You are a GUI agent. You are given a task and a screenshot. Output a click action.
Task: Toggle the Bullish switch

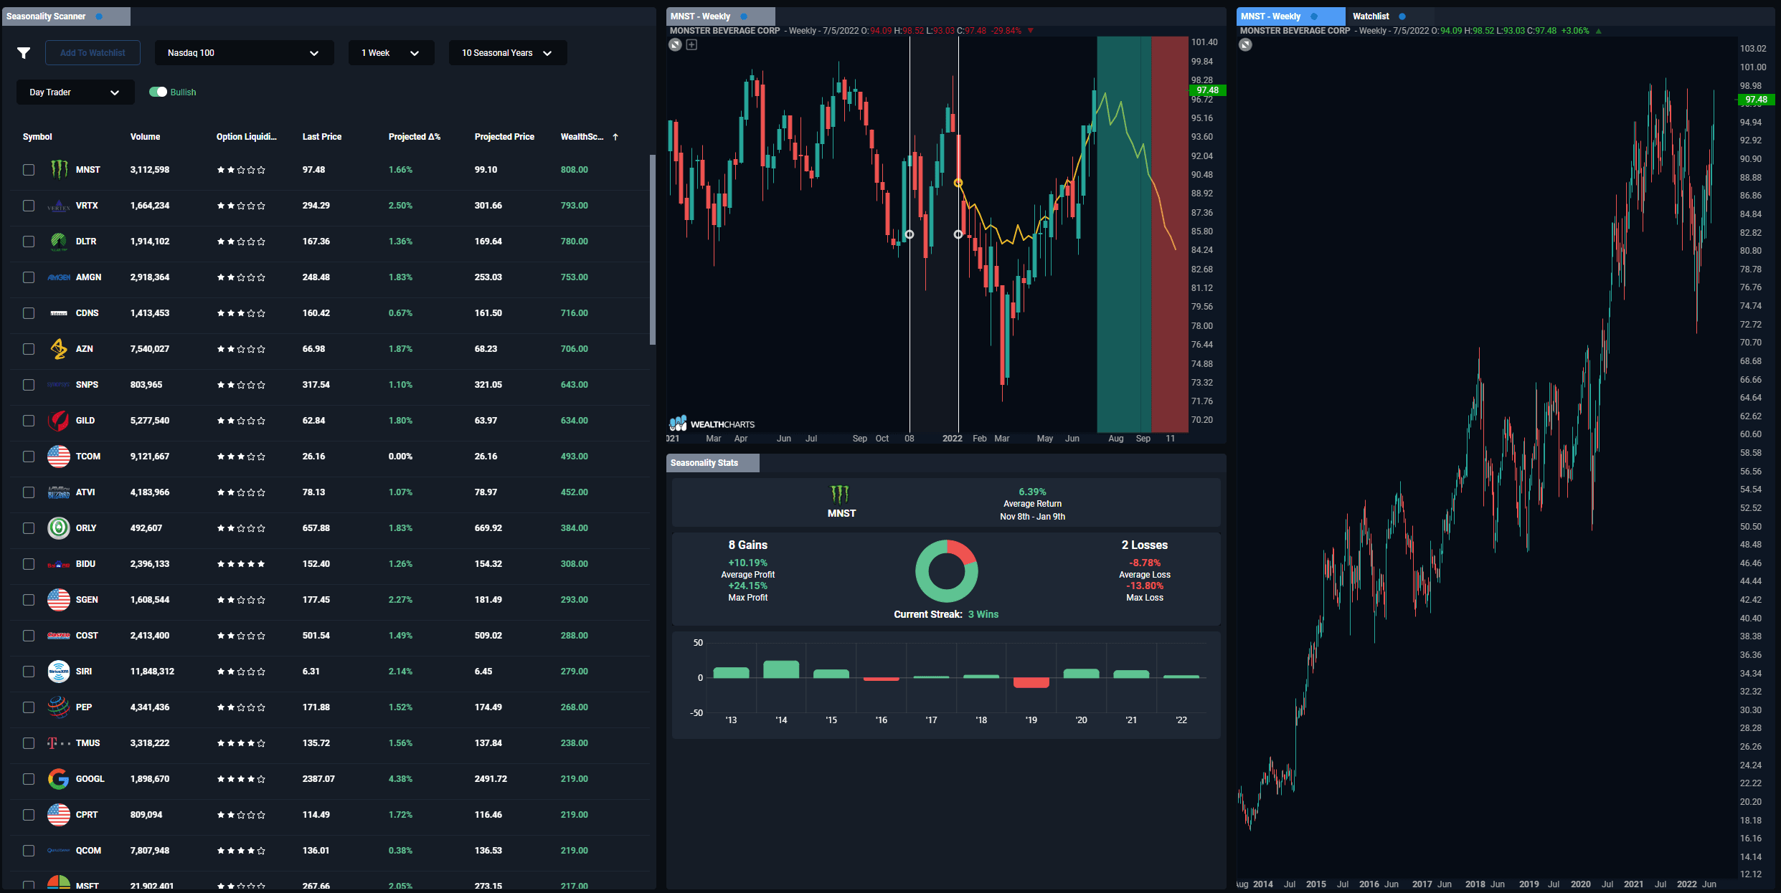click(158, 92)
